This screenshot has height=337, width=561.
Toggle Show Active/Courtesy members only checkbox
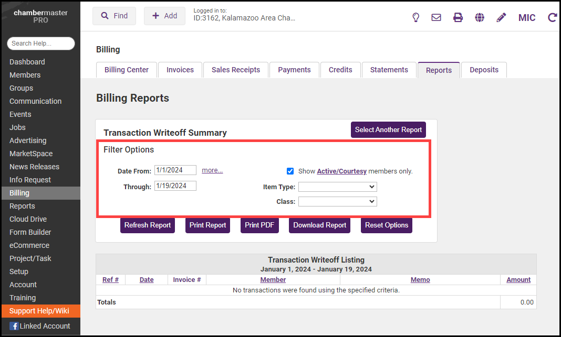click(x=290, y=171)
